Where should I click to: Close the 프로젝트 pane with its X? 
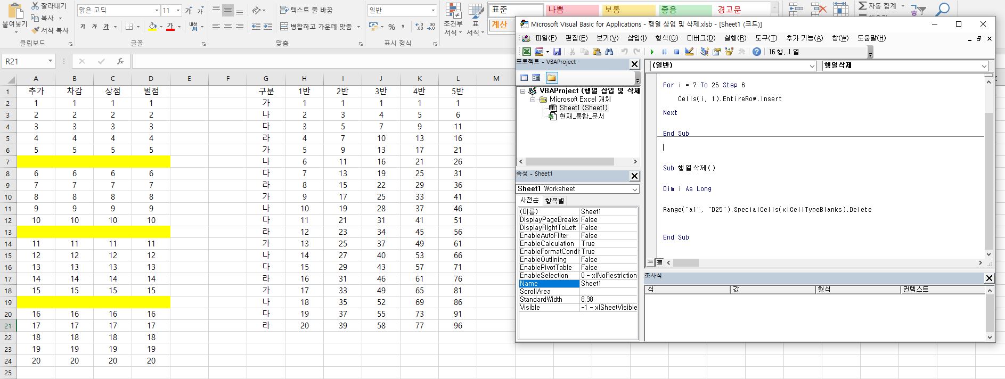[634, 64]
